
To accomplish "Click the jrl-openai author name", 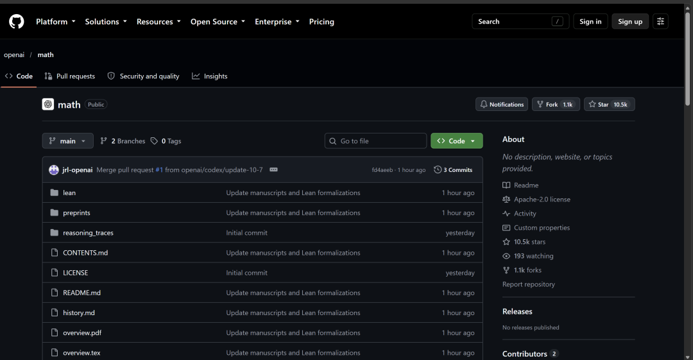I will click(x=78, y=170).
